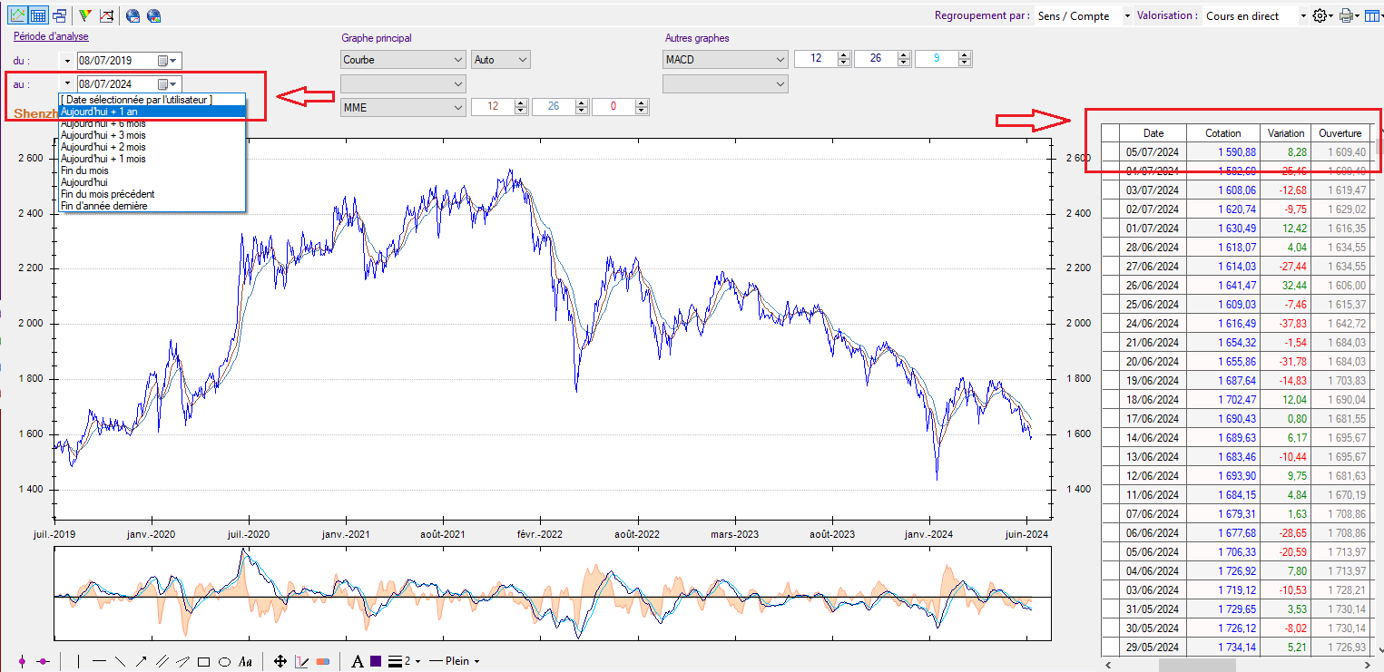Pick the rectangle drawing tool
This screenshot has height=672, width=1384.
204,661
